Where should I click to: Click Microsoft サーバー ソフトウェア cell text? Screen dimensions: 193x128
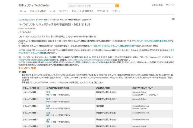[x=145, y=95]
